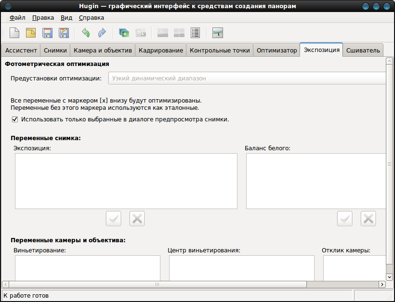
Task: Deselect all under the Баланс белого list
Action: tap(369, 219)
